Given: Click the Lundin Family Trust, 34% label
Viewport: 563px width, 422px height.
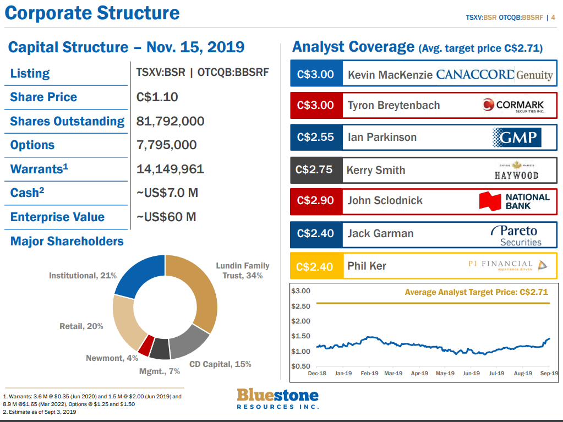Looking at the screenshot, I should (x=242, y=271).
